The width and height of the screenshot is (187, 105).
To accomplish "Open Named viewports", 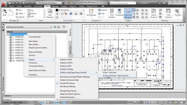I will (x=103, y=10).
